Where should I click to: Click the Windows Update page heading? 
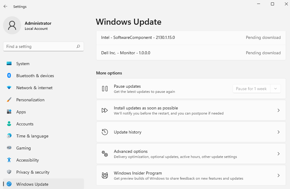click(129, 22)
